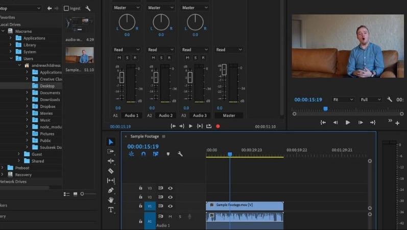
Task: Select the Pen tool
Action: (111, 190)
